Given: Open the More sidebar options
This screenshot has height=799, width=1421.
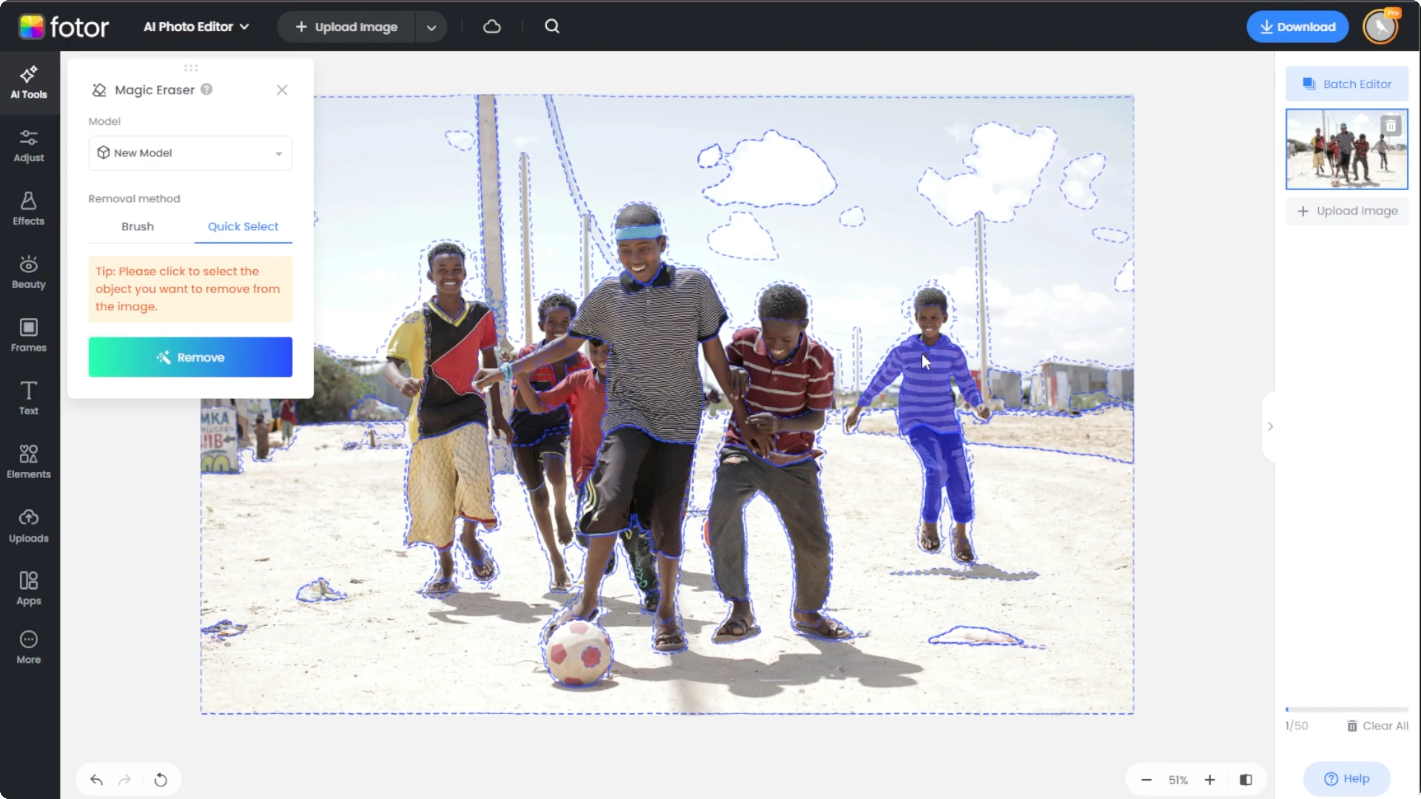Looking at the screenshot, I should [x=29, y=648].
